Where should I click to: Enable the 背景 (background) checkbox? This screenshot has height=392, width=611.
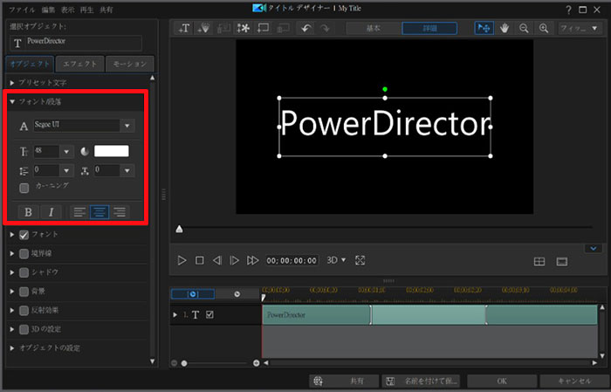point(24,292)
